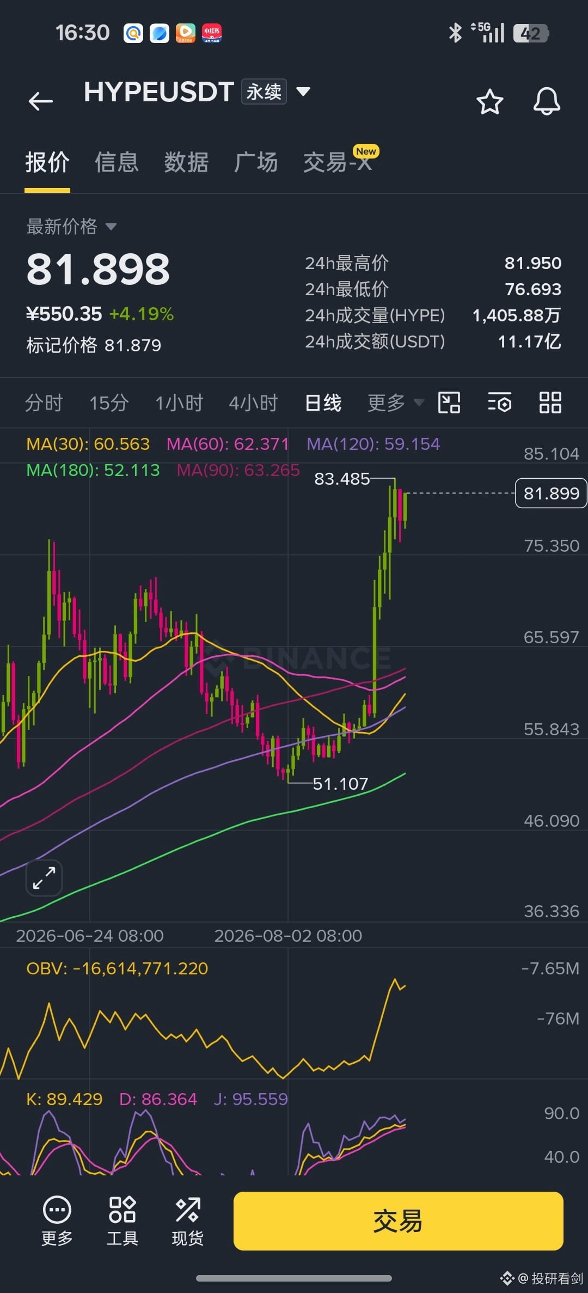Tap the 81.899 current price label
This screenshot has height=1293, width=588.
click(551, 493)
